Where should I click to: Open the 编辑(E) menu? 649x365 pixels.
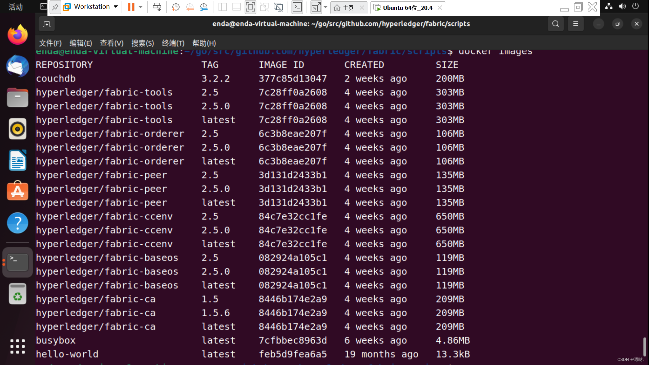click(81, 43)
